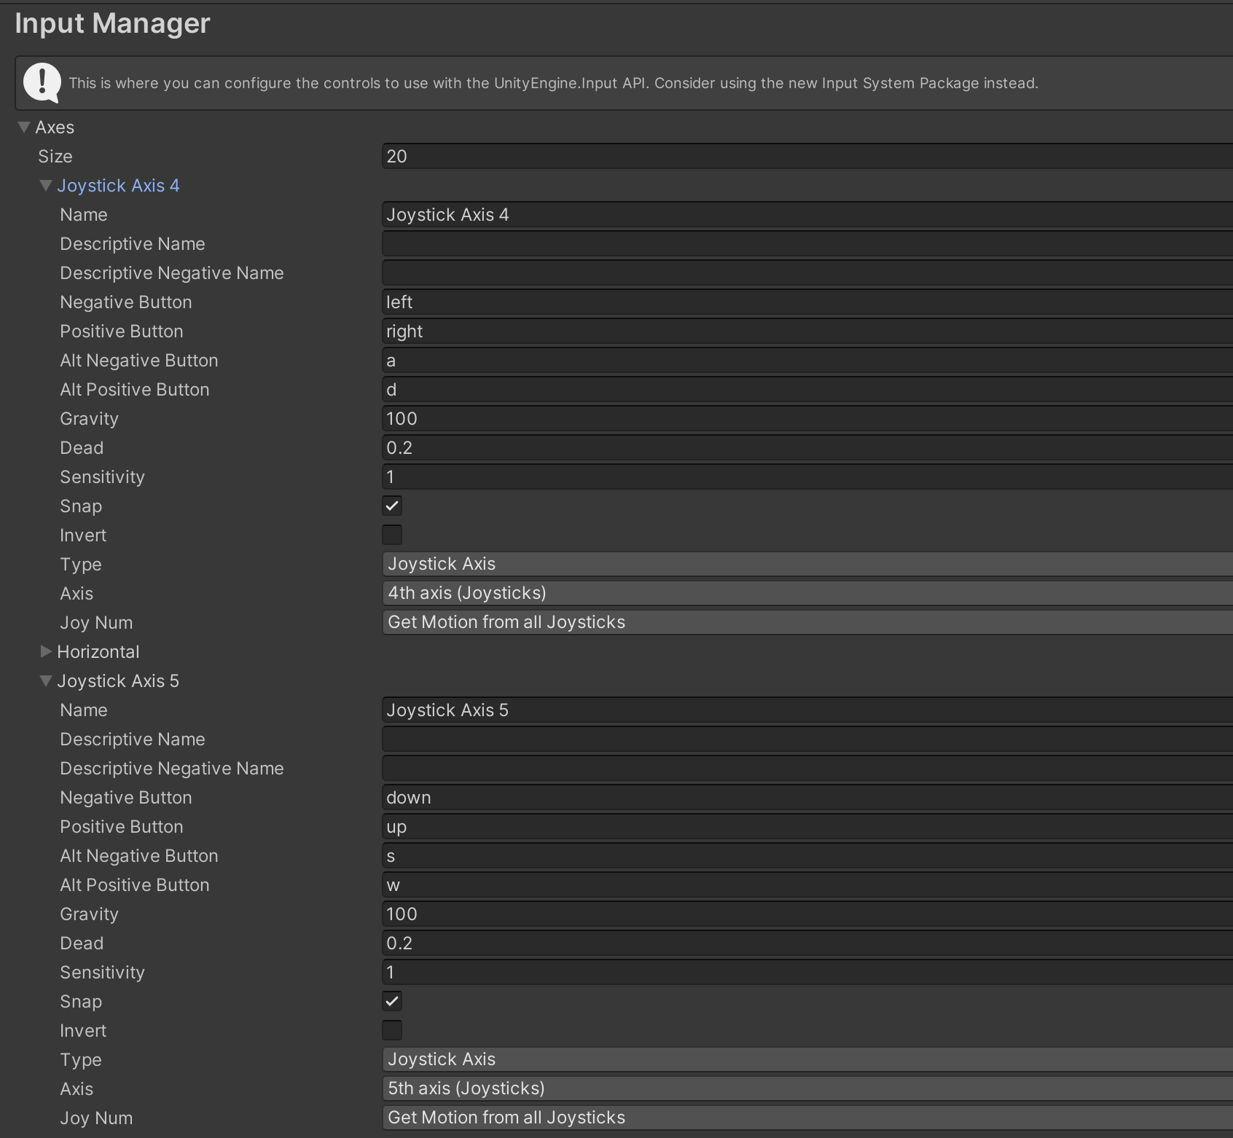Open Type dropdown of Joystick Axis 4

pos(807,564)
